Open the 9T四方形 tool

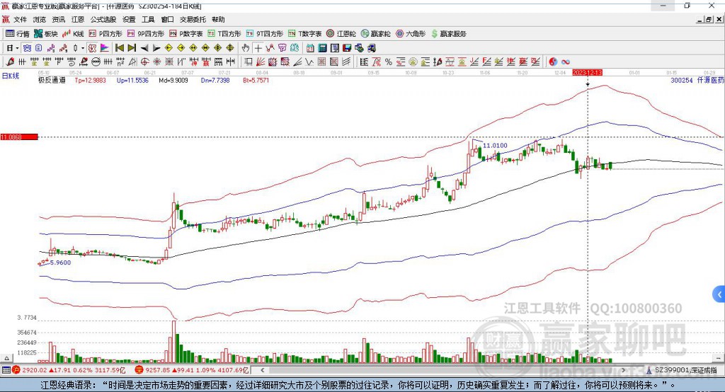(265, 34)
